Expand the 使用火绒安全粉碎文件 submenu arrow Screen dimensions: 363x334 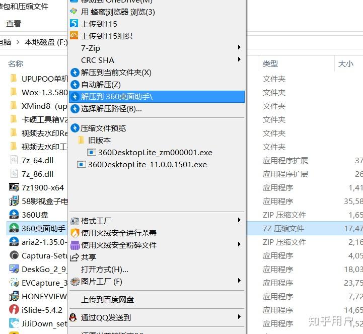[x=239, y=244]
